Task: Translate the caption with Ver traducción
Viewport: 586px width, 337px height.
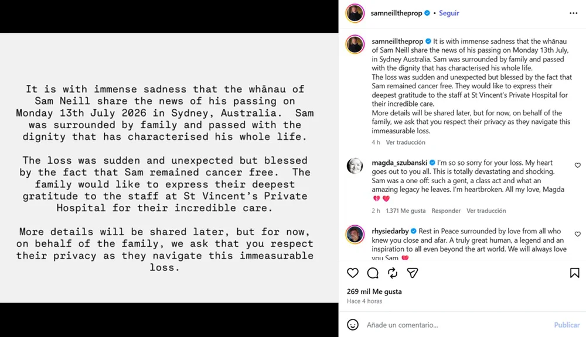Action: point(406,142)
